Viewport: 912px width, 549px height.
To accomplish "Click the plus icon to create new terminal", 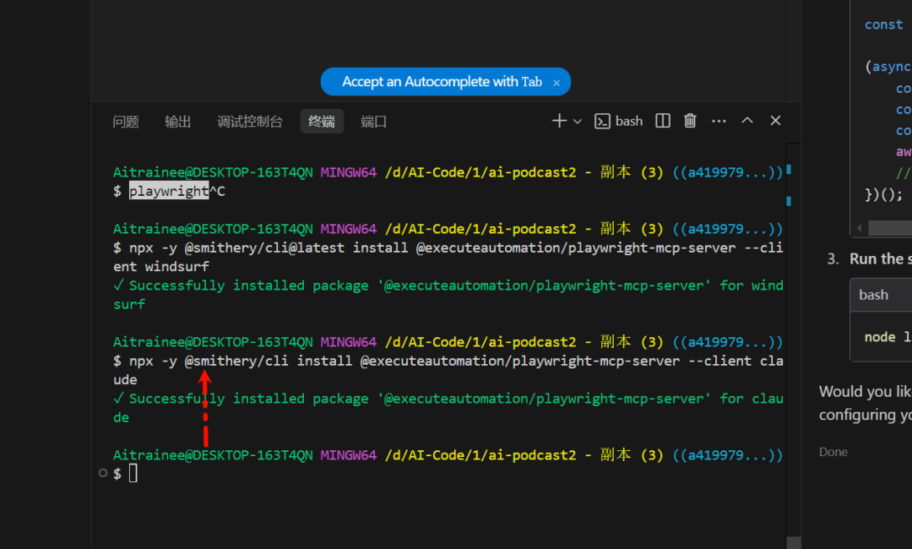I will (x=559, y=122).
